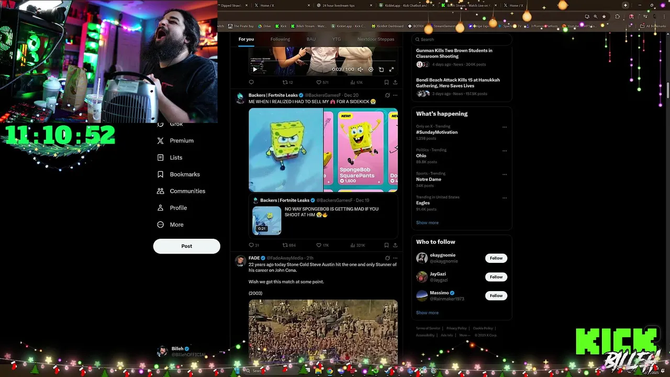Share the post with 571 likes
Viewport: 670px width, 377px height.
[395, 82]
